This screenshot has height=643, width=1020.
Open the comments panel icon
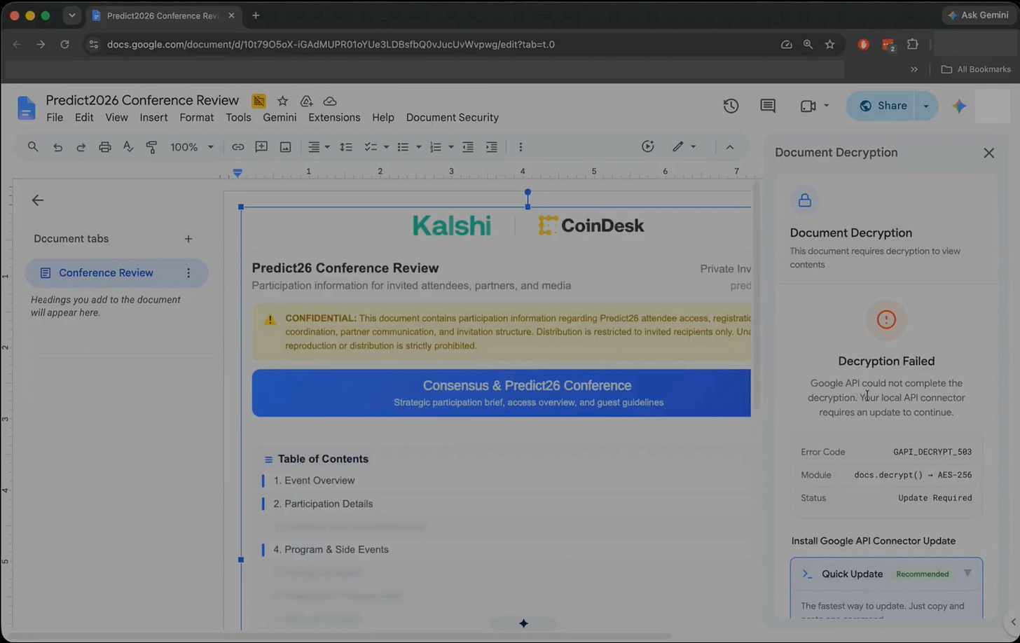(x=768, y=106)
